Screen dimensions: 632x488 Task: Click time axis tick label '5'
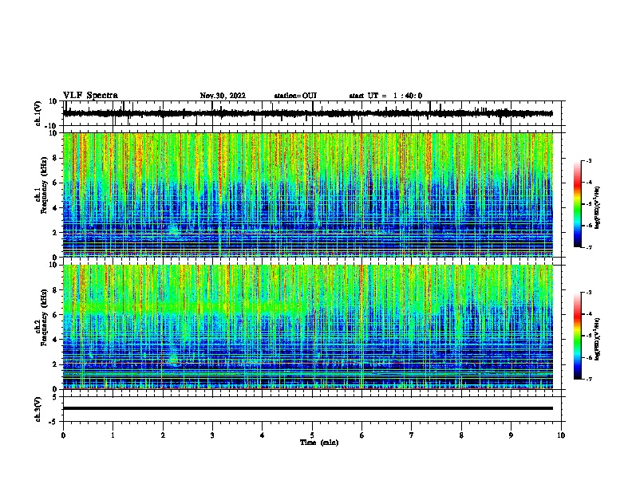tap(312, 435)
